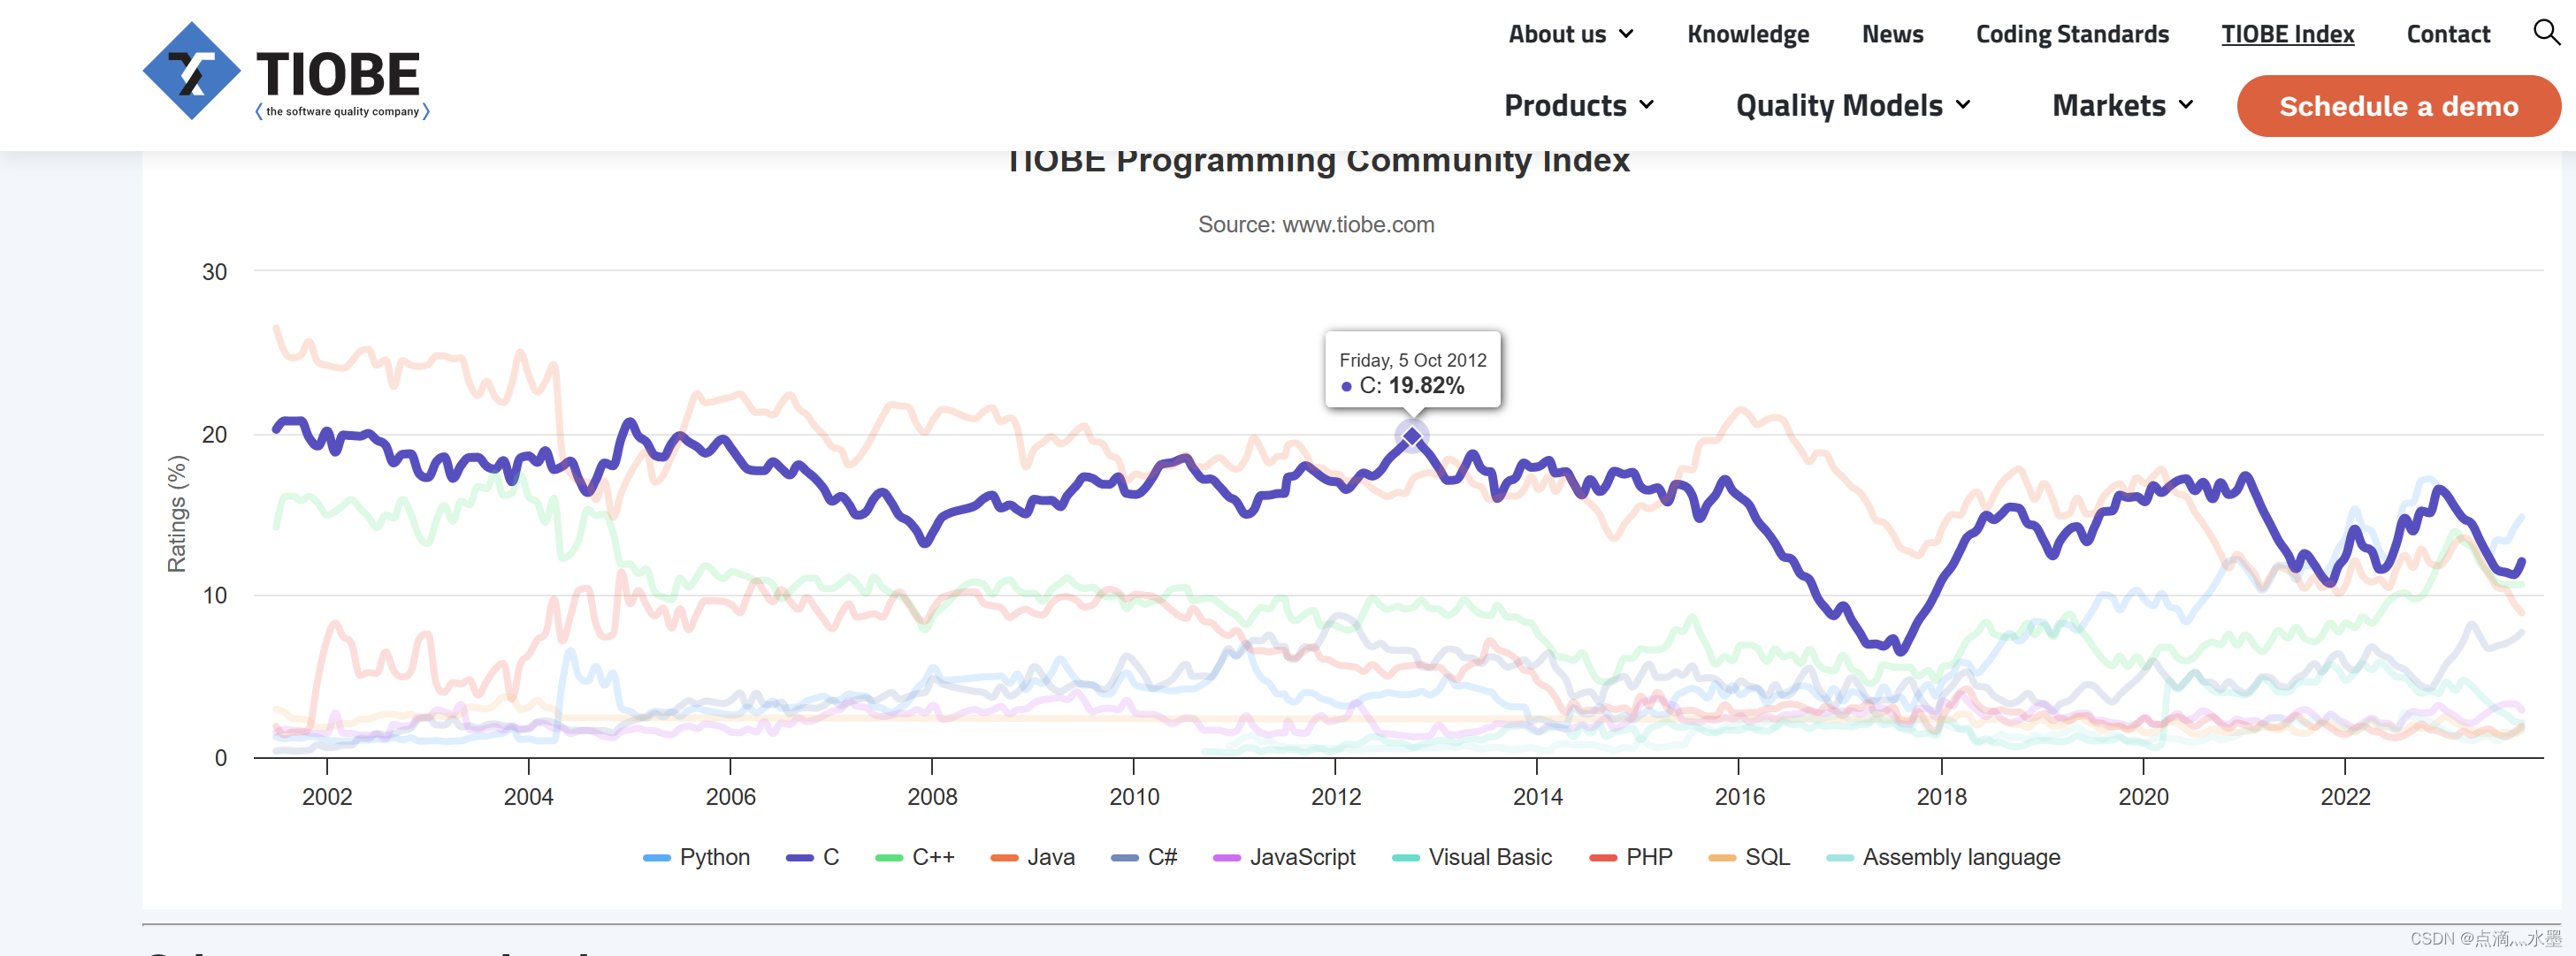Toggle the JavaScript legend entry

(x=1284, y=857)
